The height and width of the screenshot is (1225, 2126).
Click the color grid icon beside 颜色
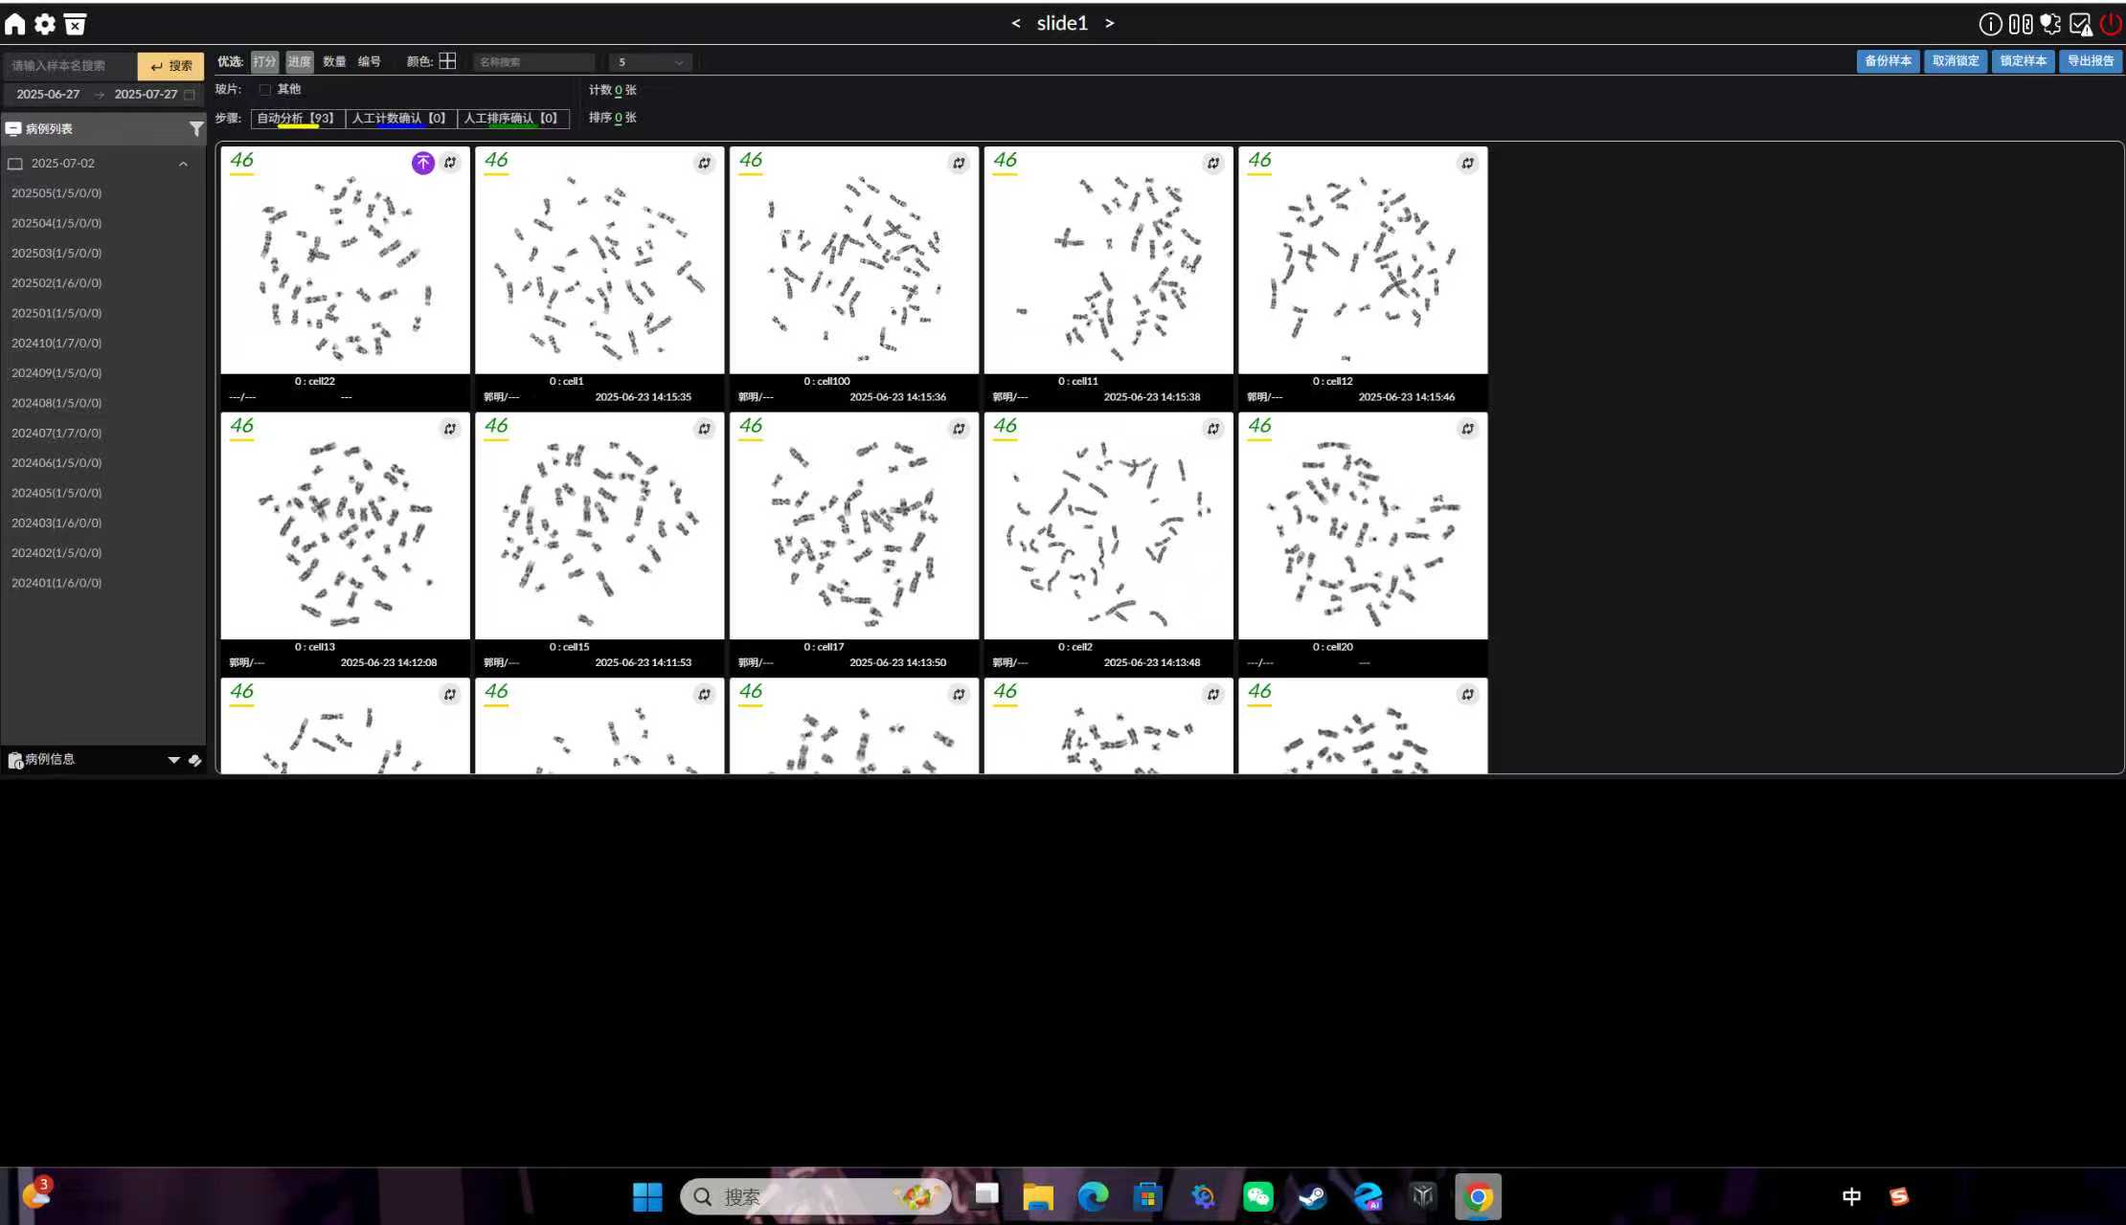point(447,61)
